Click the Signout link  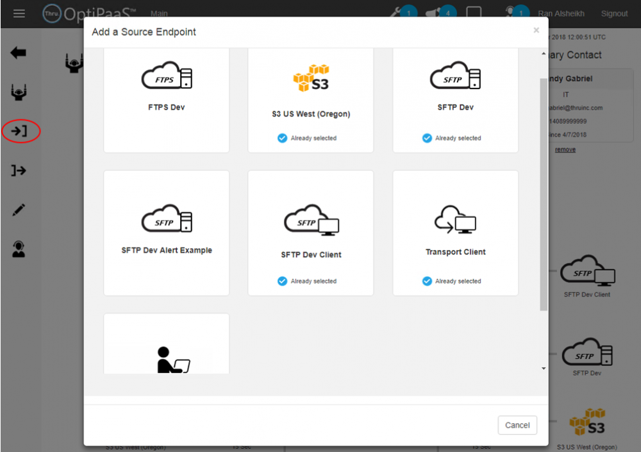coord(614,14)
